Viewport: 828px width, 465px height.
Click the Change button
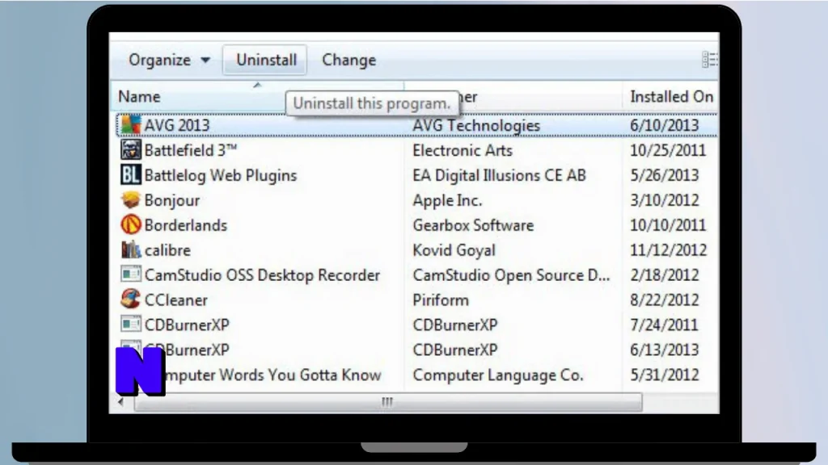coord(349,60)
